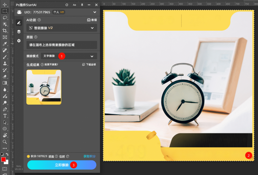
Task: Open StartAI plugin settings gear
Action: [x=19, y=41]
